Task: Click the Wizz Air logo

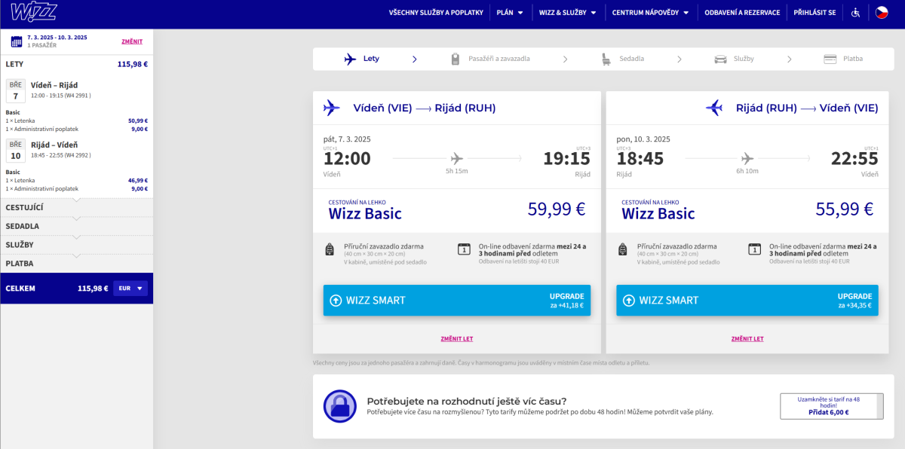Action: tap(34, 13)
